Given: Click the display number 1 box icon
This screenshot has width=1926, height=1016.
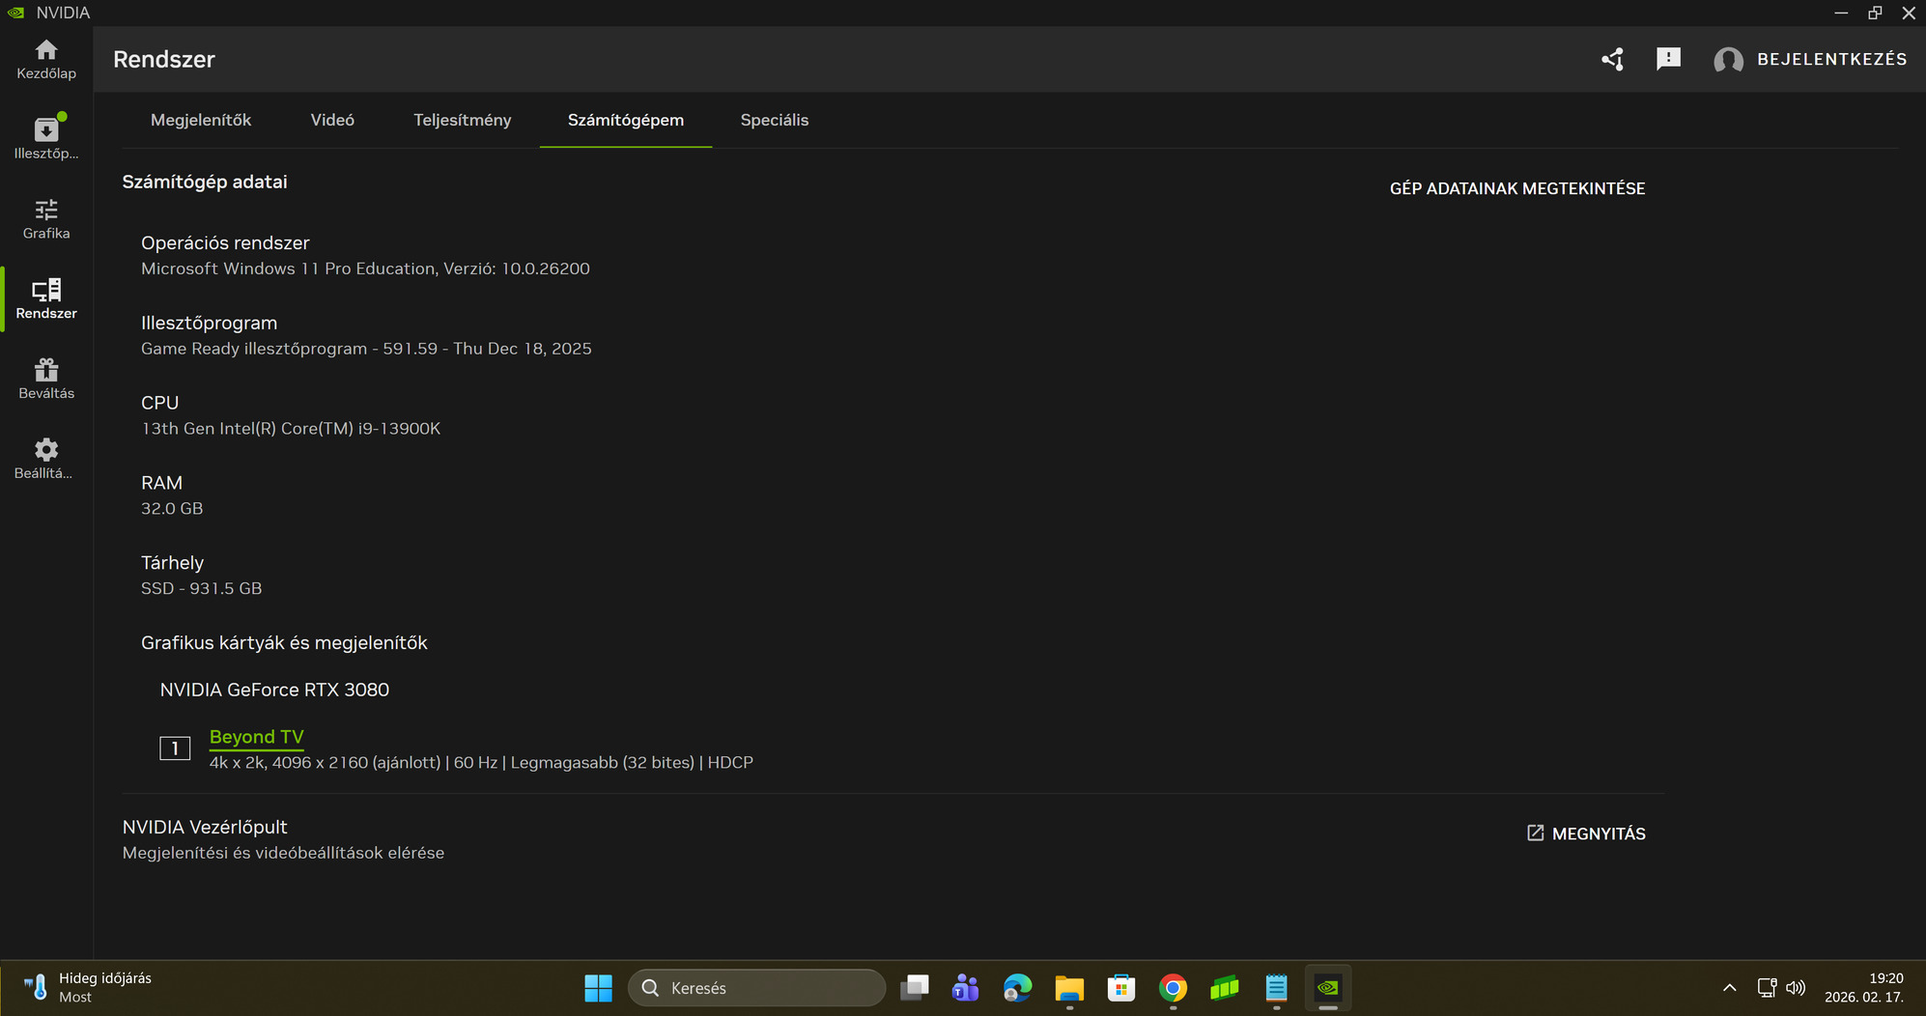Looking at the screenshot, I should click(x=175, y=748).
